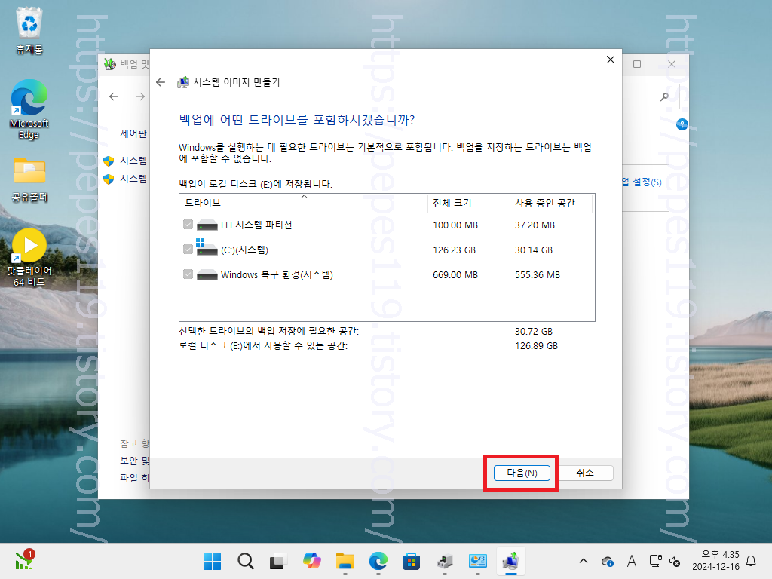Click the 100.00 MB size value
The image size is (772, 579).
[x=455, y=225]
